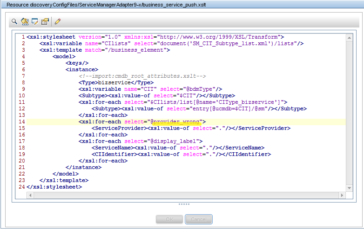Click the closing </xsl:stylesheet> tag on line 24
This screenshot has height=230, width=364.
point(54,187)
